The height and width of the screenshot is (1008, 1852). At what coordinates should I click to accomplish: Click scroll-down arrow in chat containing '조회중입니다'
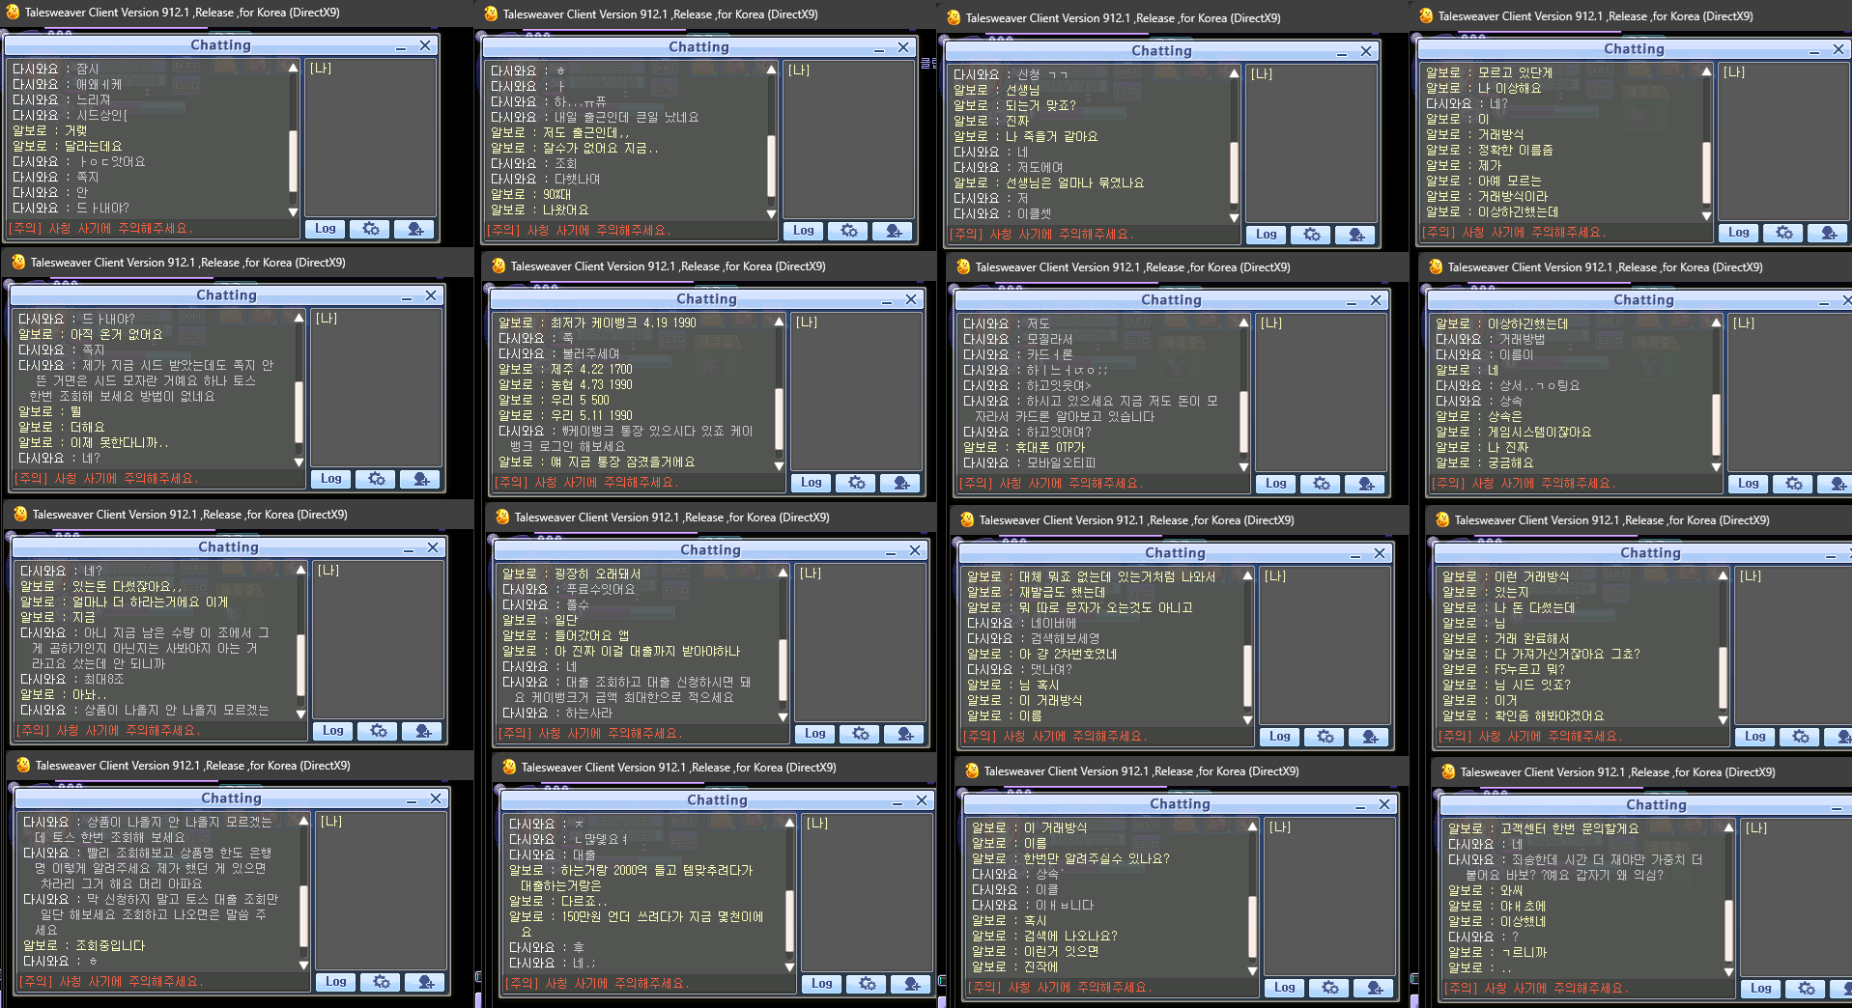(303, 965)
